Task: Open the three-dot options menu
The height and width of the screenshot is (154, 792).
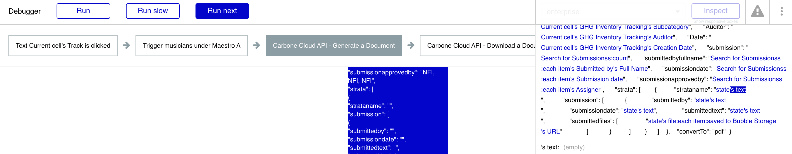Action: [x=781, y=11]
